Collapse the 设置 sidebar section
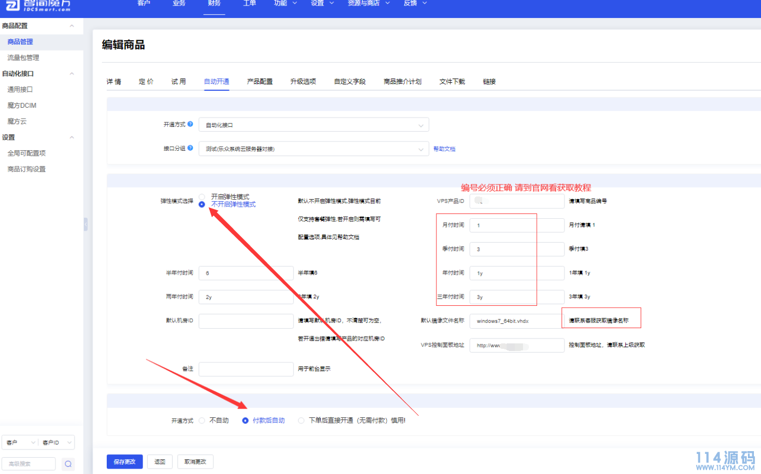Viewport: 761px width, 474px height. 72,137
